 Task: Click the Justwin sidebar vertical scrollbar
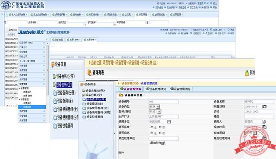(47, 70)
